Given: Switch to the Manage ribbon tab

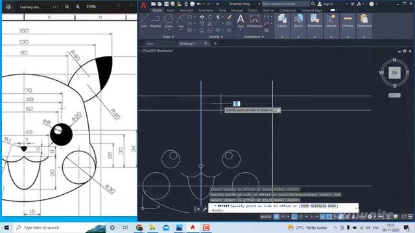Looking at the screenshot, I should click(237, 10).
